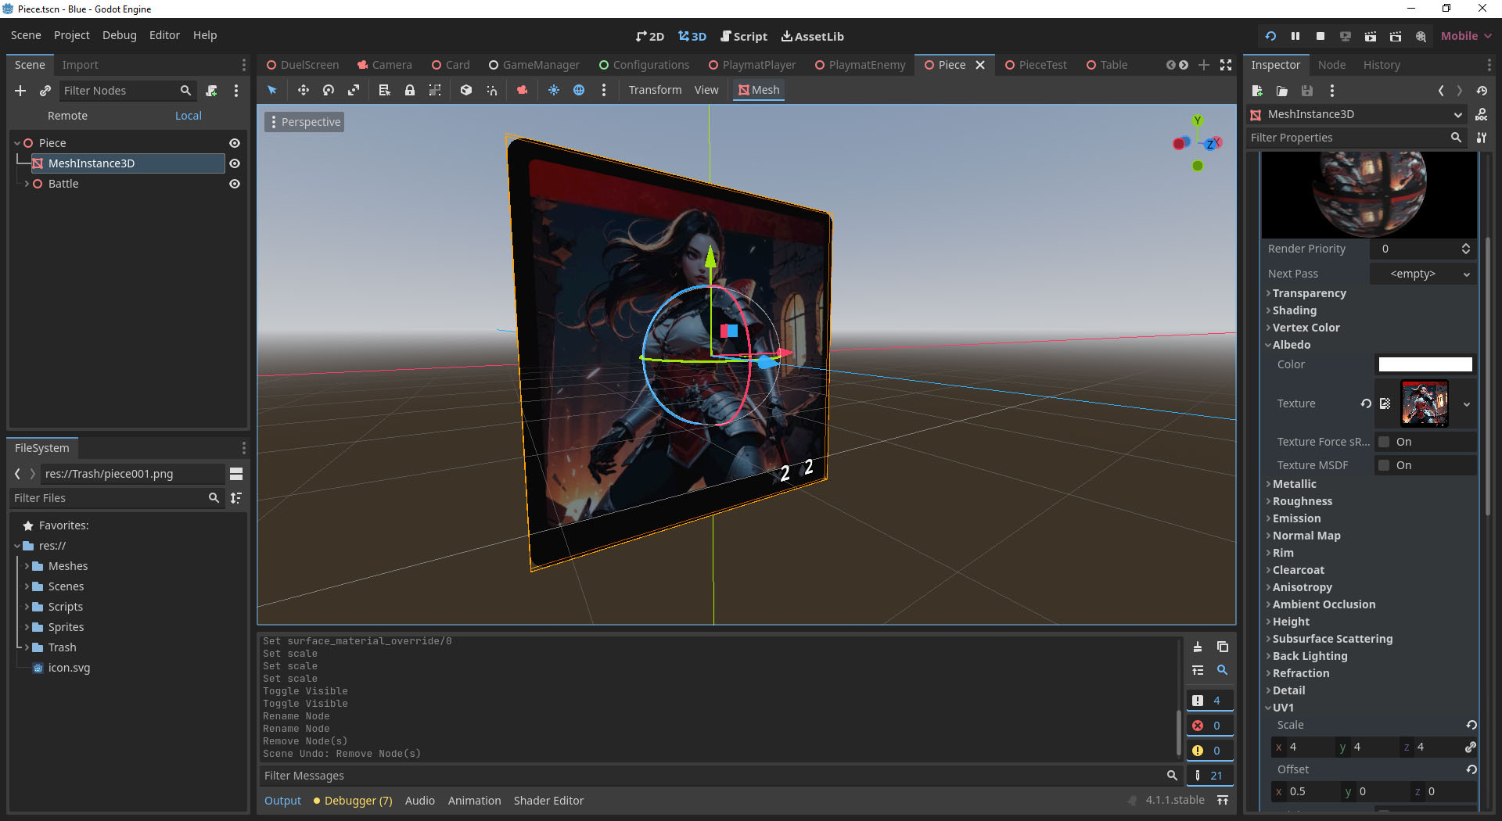Activate the Rotate mode tool
Viewport: 1502px width, 821px height.
pyautogui.click(x=329, y=90)
